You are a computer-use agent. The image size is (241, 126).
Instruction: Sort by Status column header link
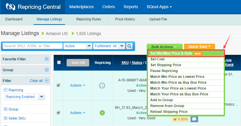click(x=137, y=63)
